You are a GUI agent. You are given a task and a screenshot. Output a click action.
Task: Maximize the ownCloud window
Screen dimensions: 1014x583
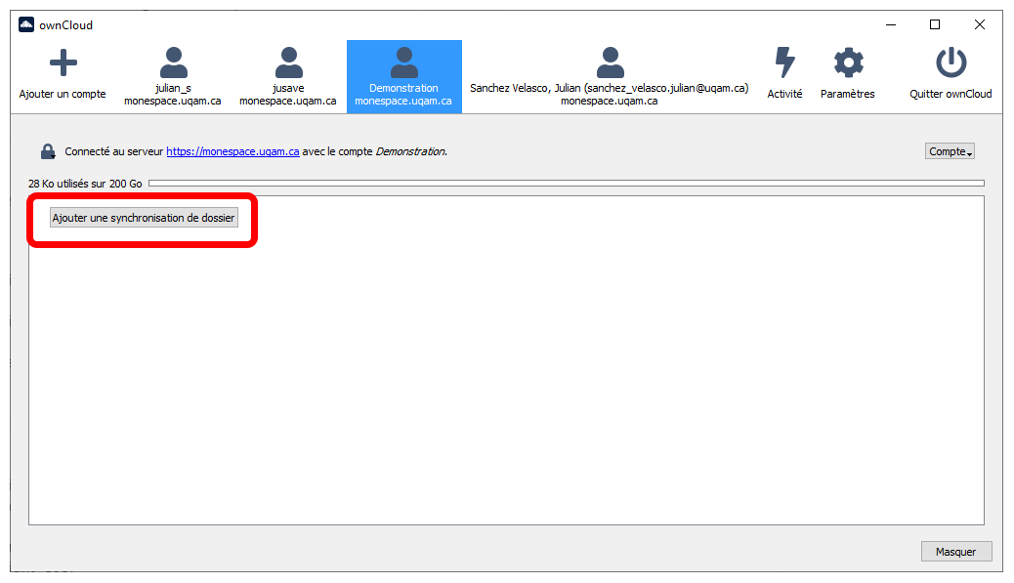(935, 24)
